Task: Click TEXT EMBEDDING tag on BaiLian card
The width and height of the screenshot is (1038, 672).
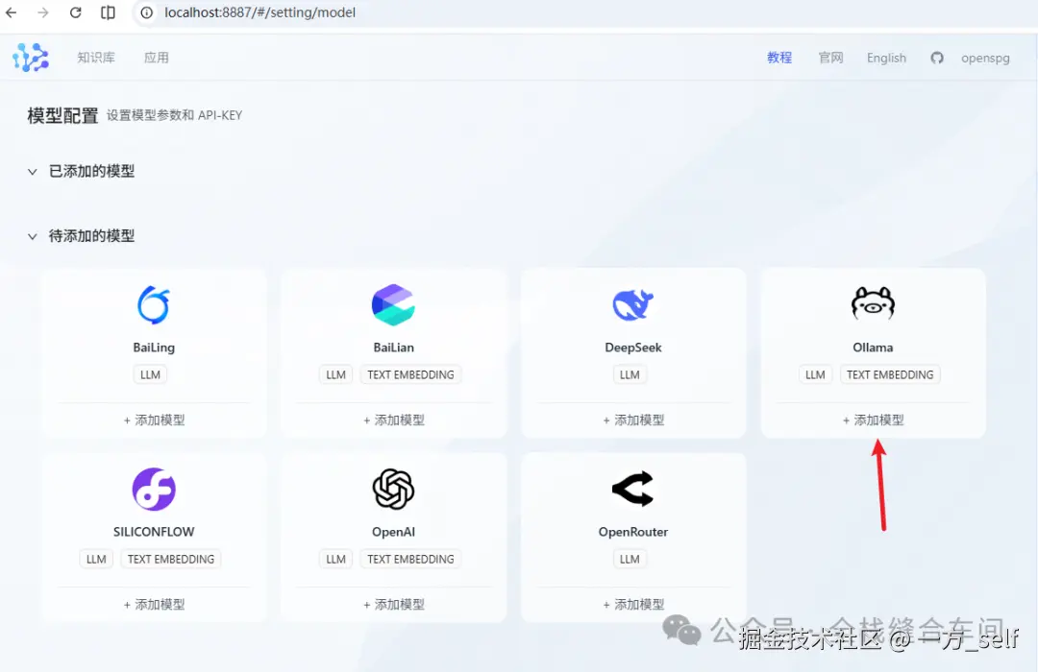Action: 410,375
